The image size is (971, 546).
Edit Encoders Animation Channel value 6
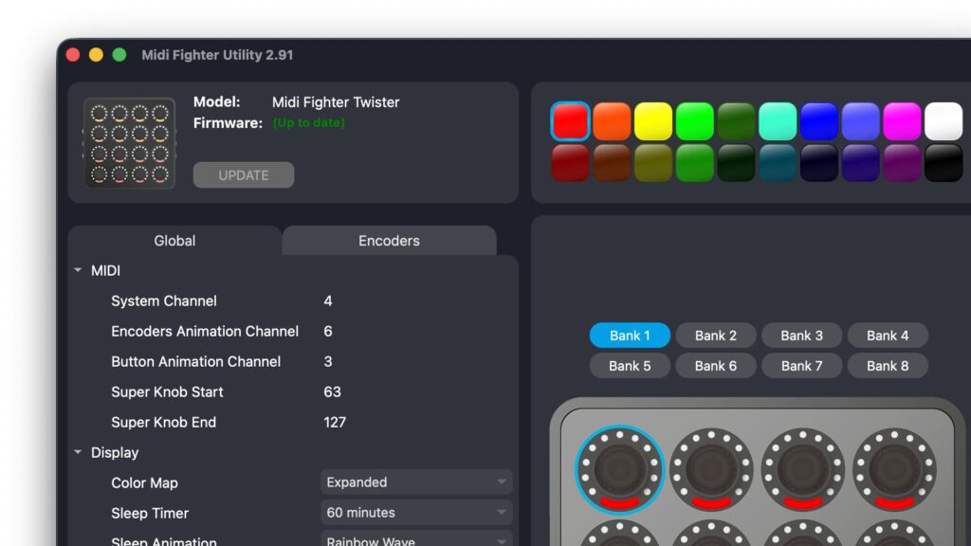[328, 331]
